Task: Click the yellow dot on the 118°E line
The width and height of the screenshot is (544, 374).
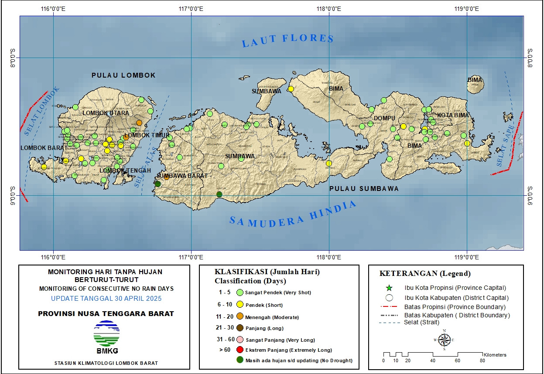Action: pyautogui.click(x=329, y=163)
